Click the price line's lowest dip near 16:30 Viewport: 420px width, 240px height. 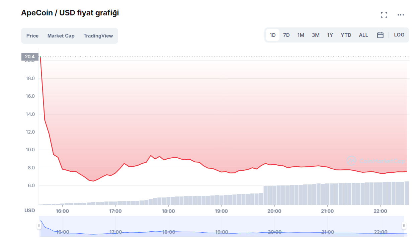[x=93, y=181]
